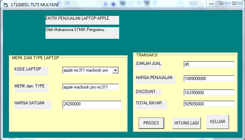Click the 17100031-TUTI MULYANI window title
The width and height of the screenshot is (245, 140).
pos(35,5)
